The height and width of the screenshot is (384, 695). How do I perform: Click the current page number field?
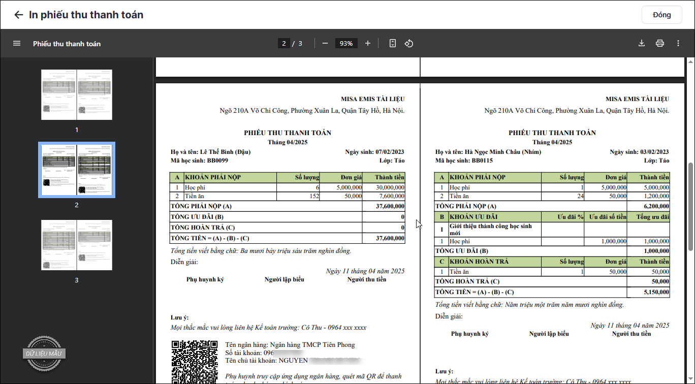coord(284,44)
